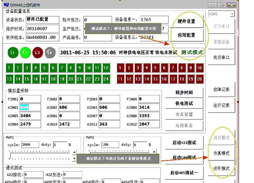Click red output indicator number 20

coord(199,79)
